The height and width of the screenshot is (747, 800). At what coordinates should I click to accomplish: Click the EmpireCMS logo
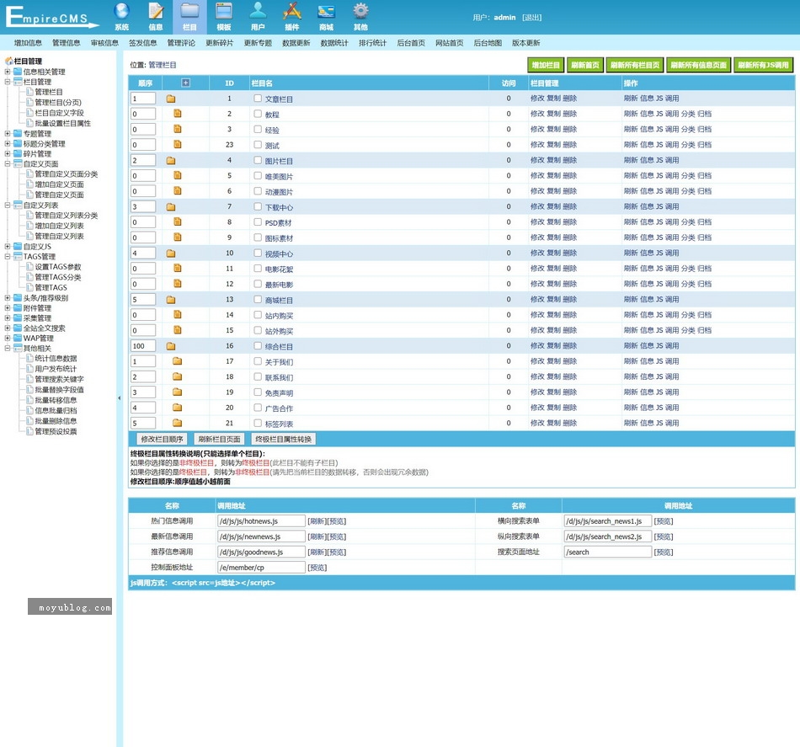pos(51,17)
